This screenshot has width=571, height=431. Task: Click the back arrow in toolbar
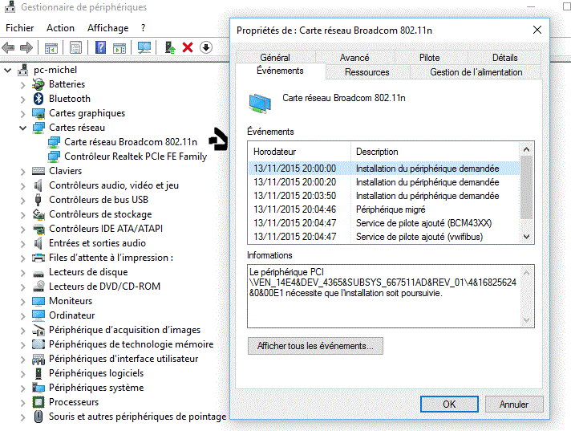[9, 48]
